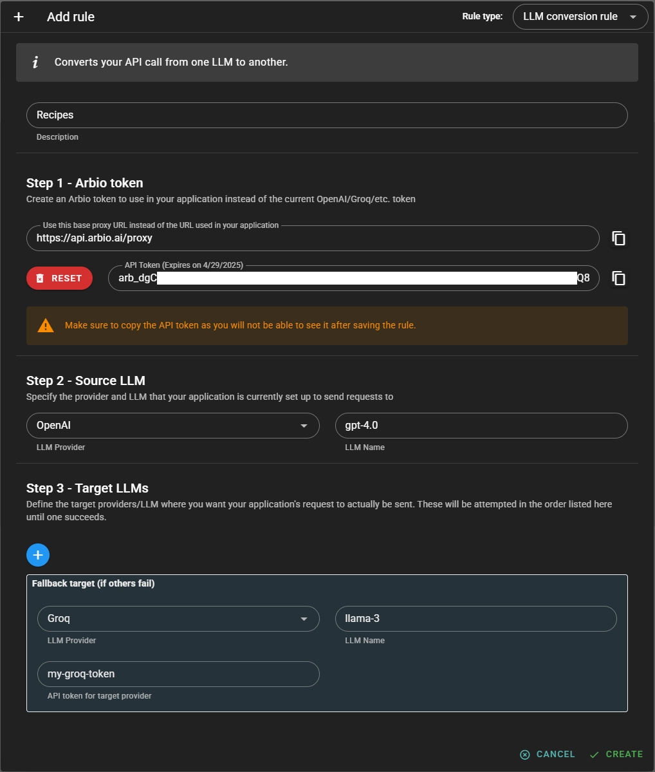Click the plus icon beside Add rule
The height and width of the screenshot is (772, 655).
click(19, 17)
